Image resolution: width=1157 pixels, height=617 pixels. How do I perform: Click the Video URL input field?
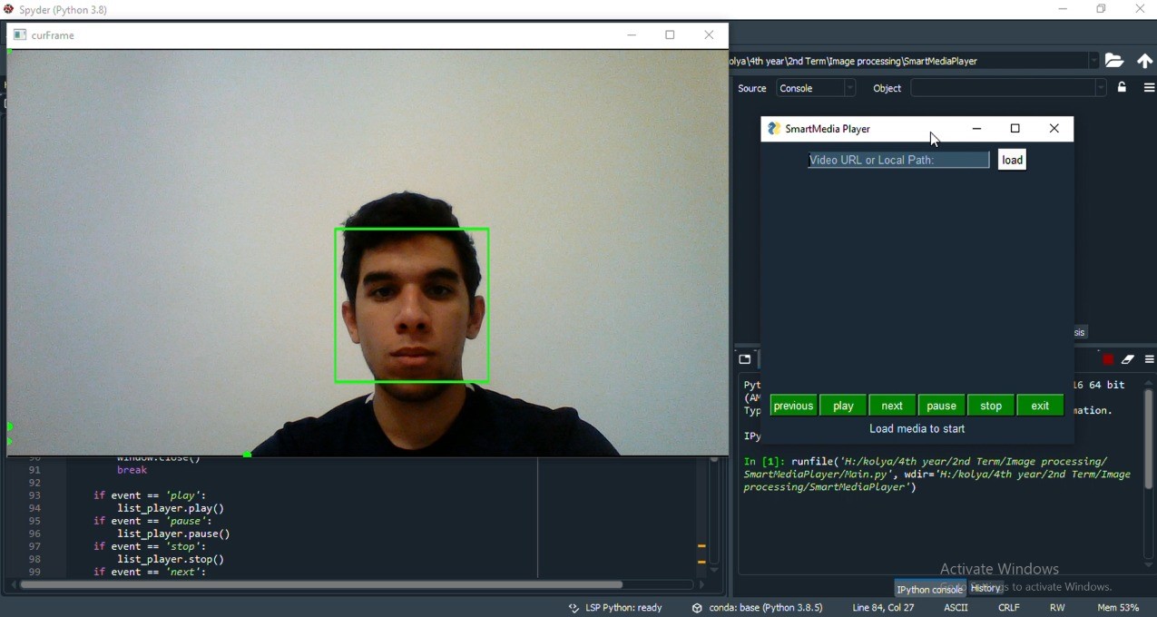(x=897, y=160)
